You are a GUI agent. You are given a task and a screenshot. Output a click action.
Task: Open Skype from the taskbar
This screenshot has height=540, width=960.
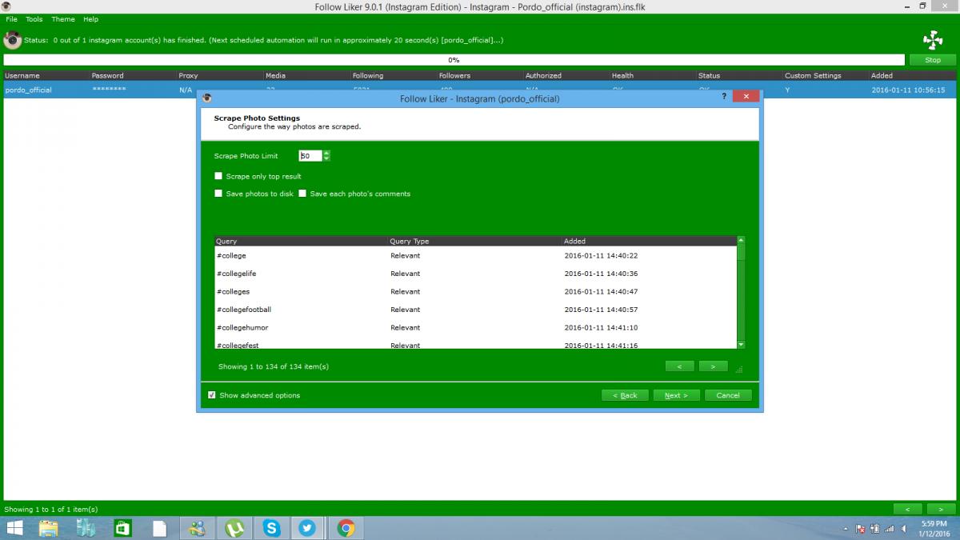pos(272,528)
